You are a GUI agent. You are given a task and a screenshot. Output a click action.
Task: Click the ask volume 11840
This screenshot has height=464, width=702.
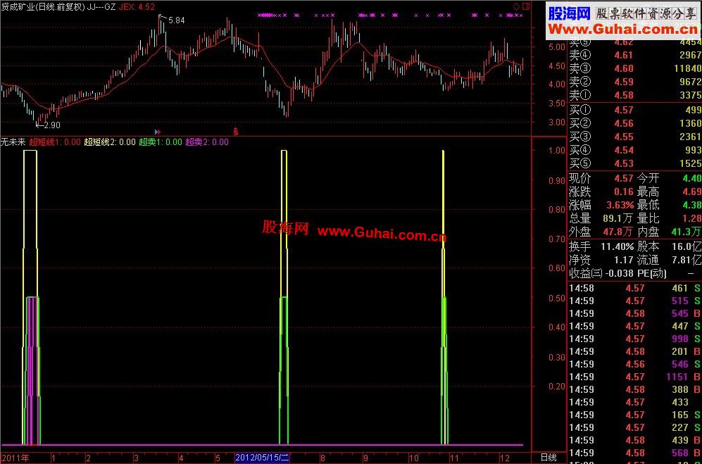click(x=687, y=68)
